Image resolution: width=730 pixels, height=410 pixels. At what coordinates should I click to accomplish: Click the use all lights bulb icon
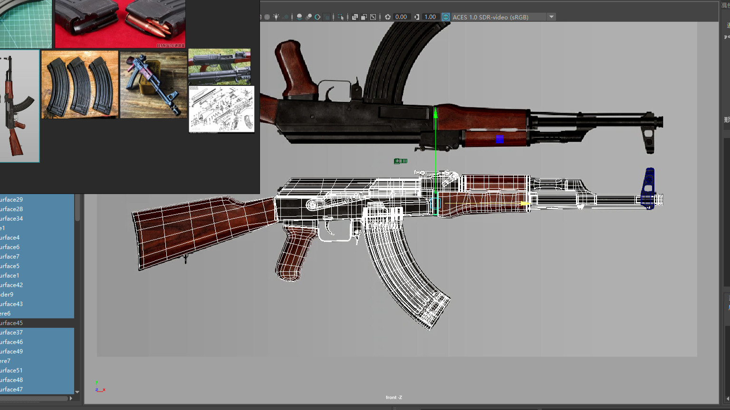click(276, 17)
